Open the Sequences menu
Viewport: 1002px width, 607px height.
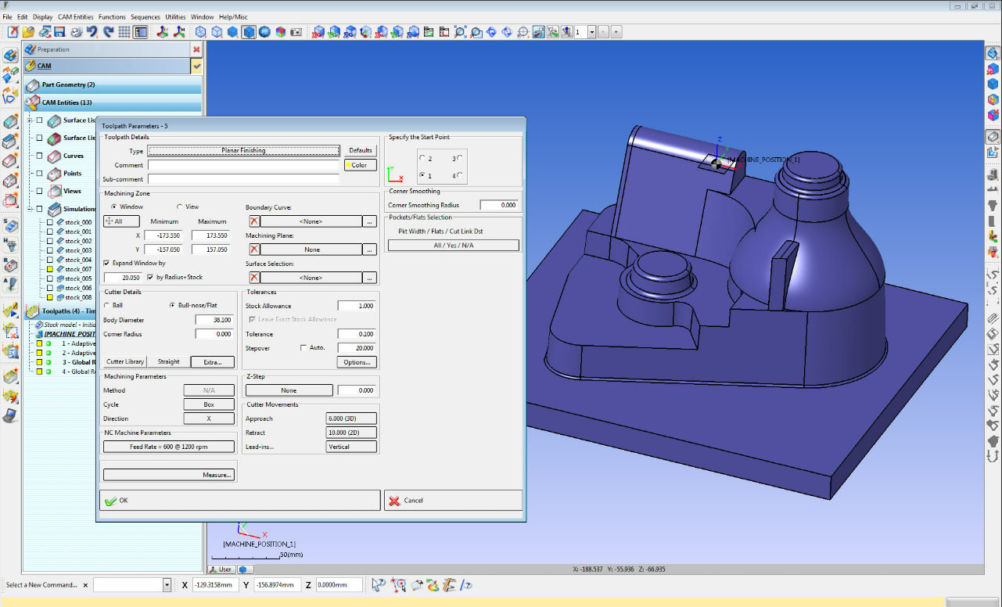(x=145, y=16)
